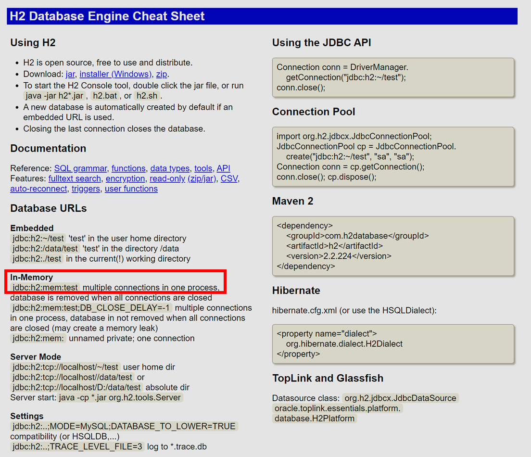Click the 'jdbc:h2:./test' URL

tap(37, 259)
